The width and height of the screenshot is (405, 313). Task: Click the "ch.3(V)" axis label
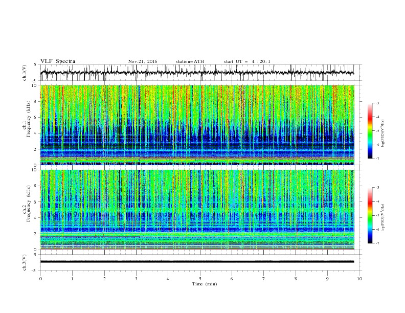[x=25, y=262]
